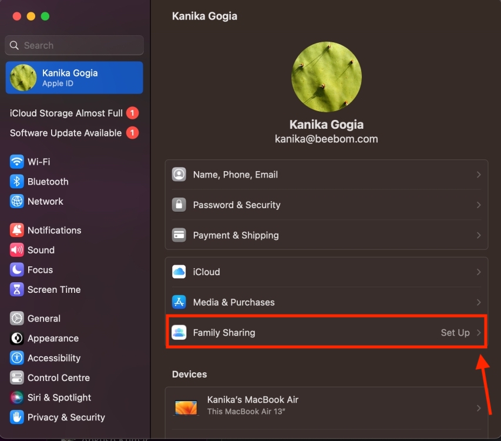Click the Accessibility icon

(x=16, y=358)
